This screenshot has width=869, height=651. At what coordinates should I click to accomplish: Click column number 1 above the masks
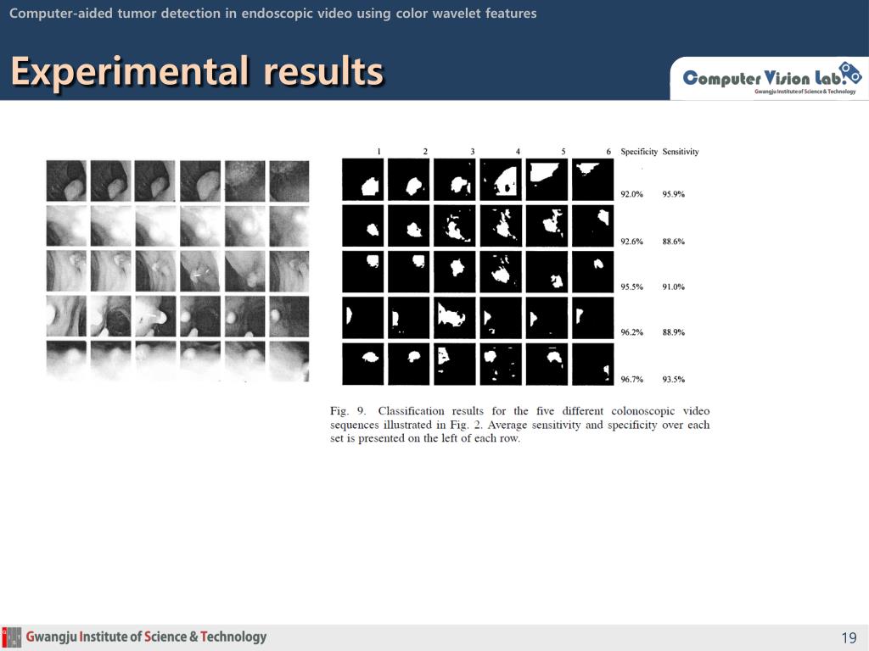[x=378, y=151]
